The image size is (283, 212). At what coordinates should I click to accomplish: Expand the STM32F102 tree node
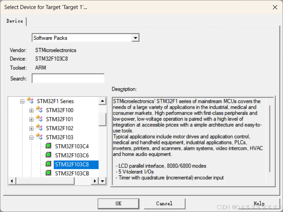(x=31, y=129)
